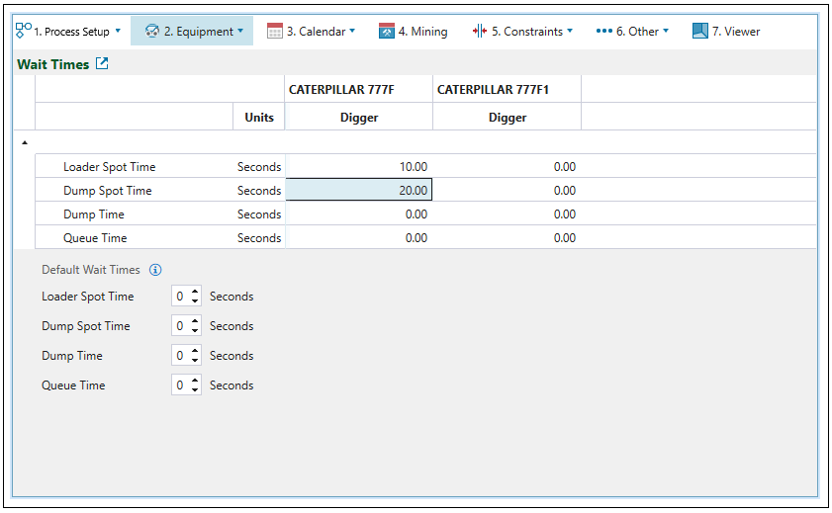
Task: Decrease default Queue Time value
Action: click(x=195, y=389)
